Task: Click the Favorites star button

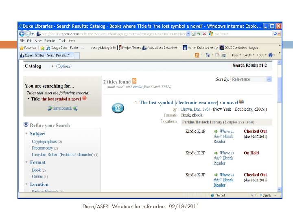Action: click(x=28, y=48)
